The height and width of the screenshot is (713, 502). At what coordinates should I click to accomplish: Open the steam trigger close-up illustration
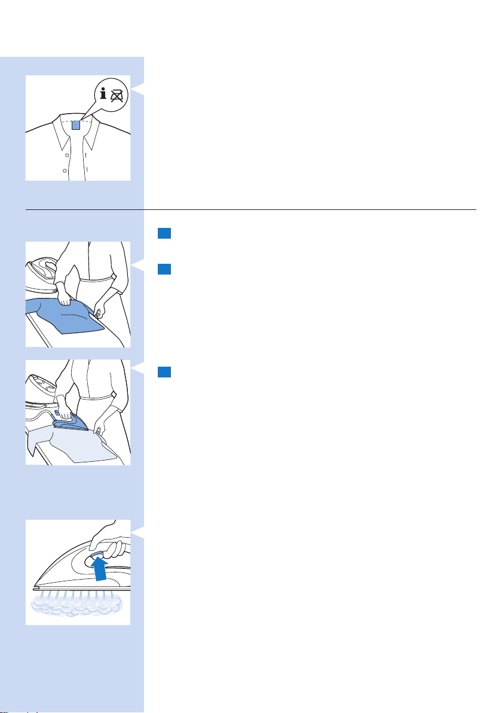click(78, 572)
